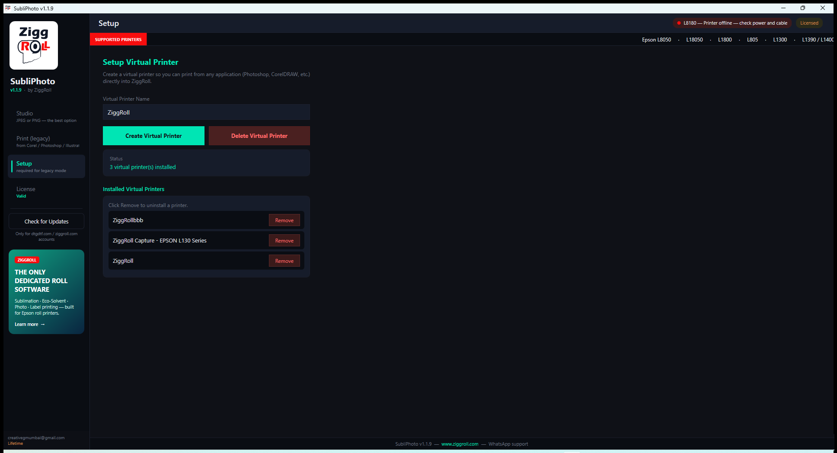This screenshot has width=837, height=453.
Task: Click the L8180 printer offline status
Action: coord(732,23)
